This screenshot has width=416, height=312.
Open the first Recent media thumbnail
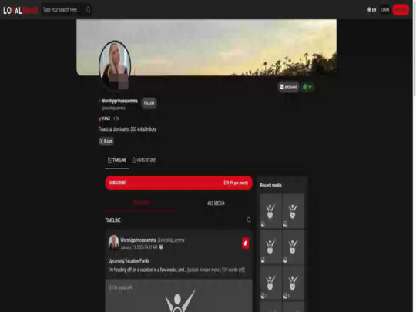(270, 211)
